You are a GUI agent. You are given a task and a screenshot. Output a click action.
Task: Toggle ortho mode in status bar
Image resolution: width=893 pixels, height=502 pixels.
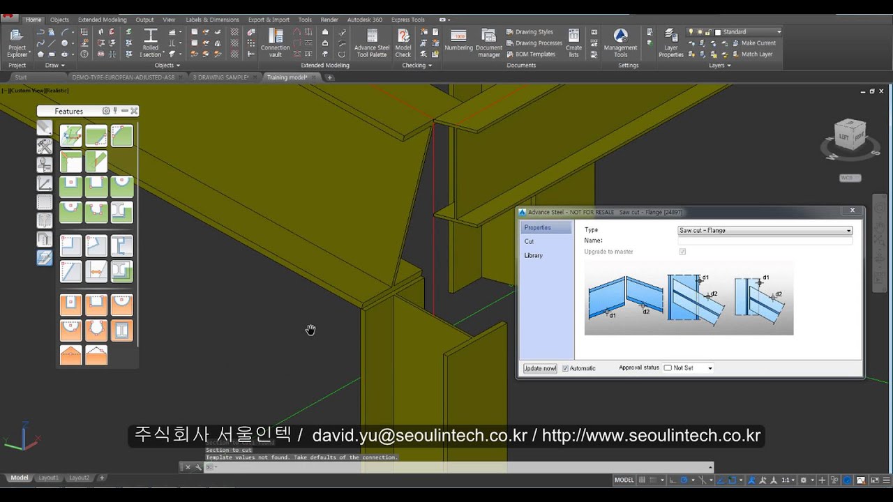point(673,480)
